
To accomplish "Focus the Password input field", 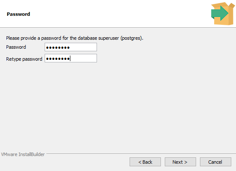I will click(x=71, y=47).
